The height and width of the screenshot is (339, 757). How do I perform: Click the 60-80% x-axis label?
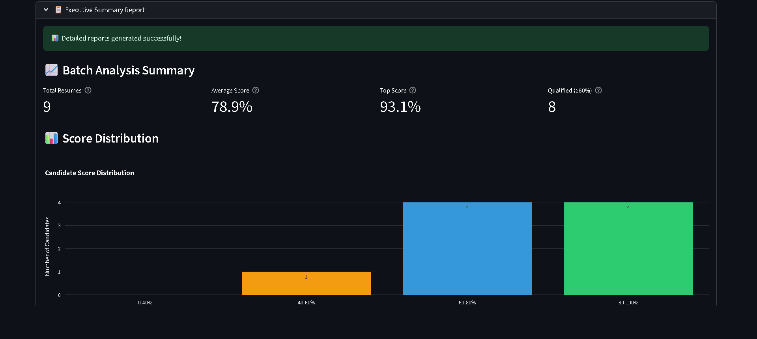point(467,303)
